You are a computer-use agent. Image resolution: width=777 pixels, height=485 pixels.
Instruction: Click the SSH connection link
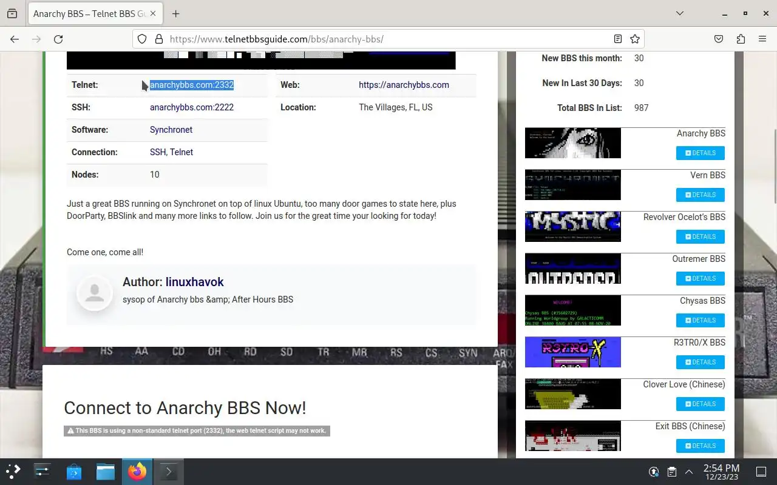[x=158, y=152]
